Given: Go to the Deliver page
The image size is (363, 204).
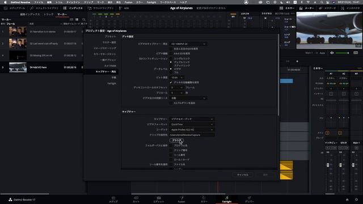Looking at the screenshot, I should pos(250,199).
